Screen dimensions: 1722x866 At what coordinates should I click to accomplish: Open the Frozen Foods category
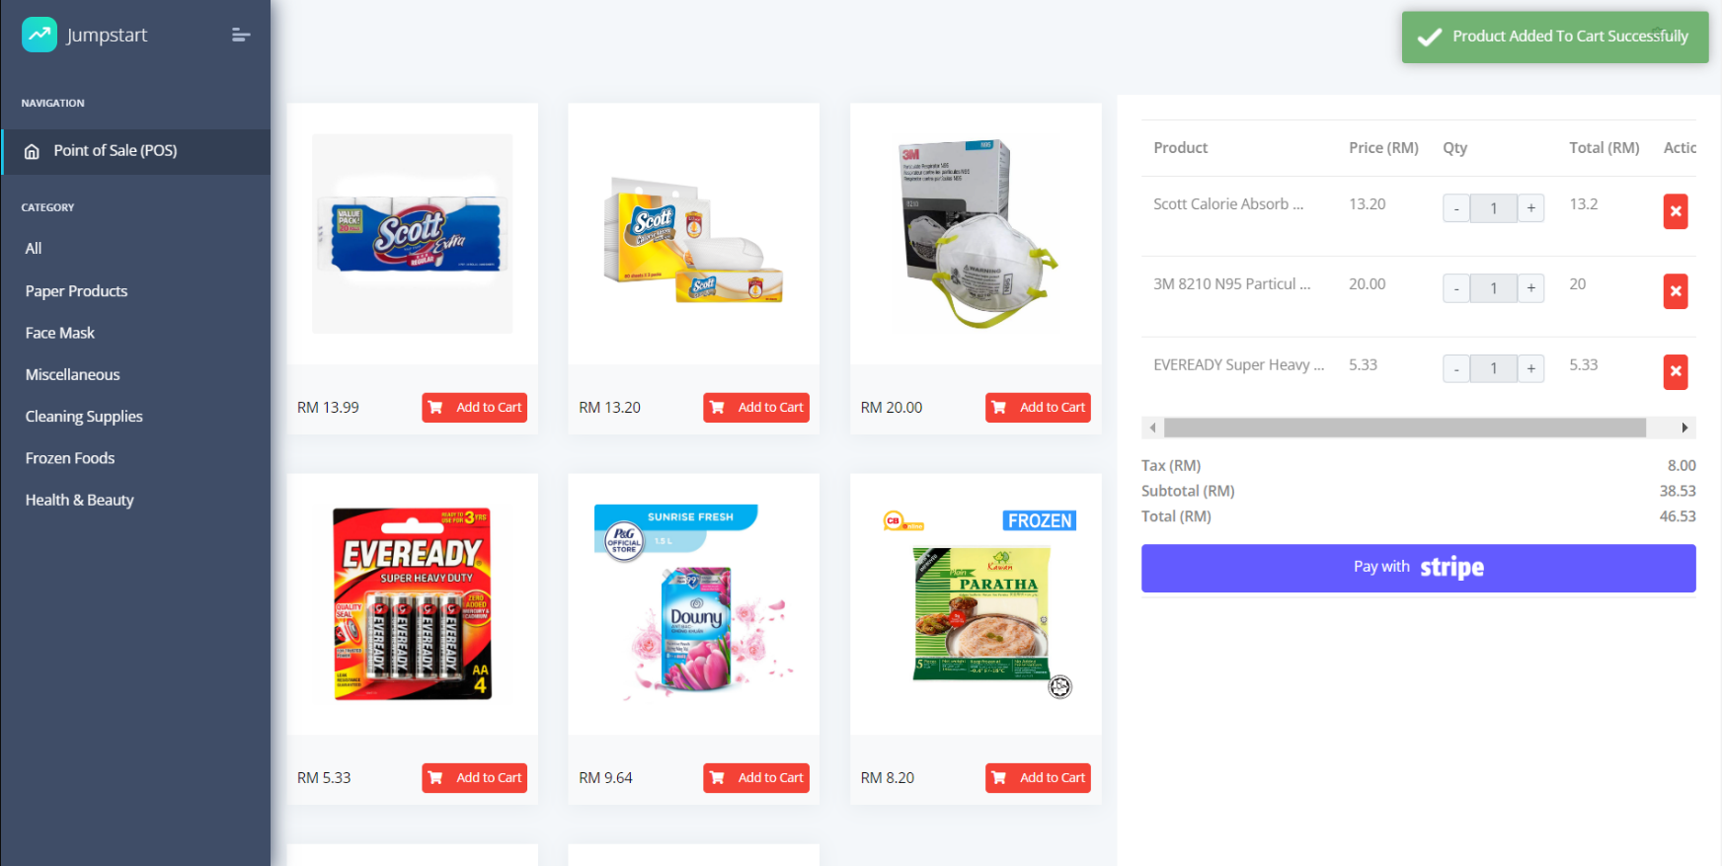70,458
